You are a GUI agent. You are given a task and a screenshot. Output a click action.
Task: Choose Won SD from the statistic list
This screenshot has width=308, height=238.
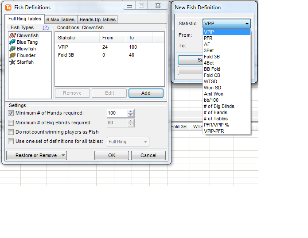[226, 88]
